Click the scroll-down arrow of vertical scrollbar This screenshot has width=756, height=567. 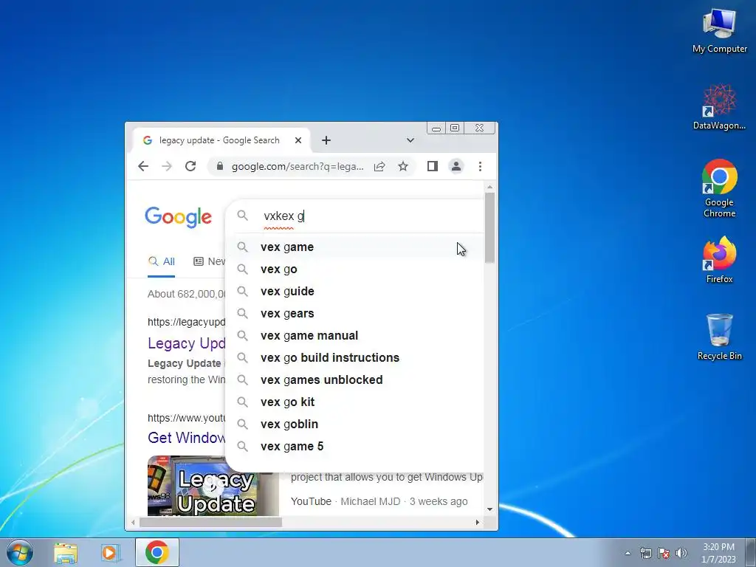pyautogui.click(x=490, y=509)
